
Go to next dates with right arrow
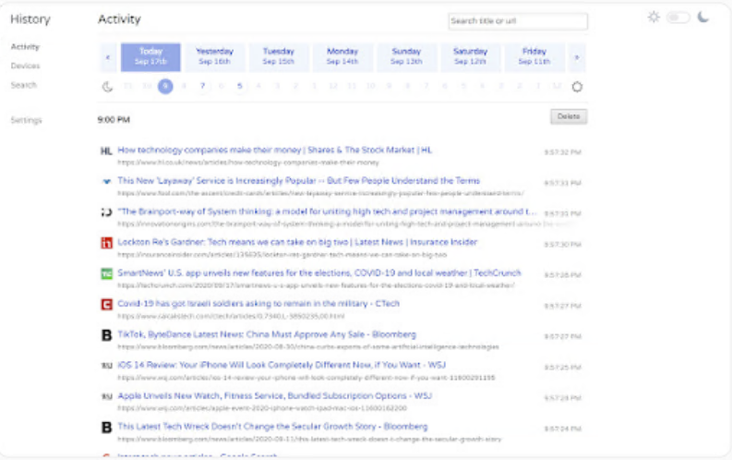pos(577,57)
